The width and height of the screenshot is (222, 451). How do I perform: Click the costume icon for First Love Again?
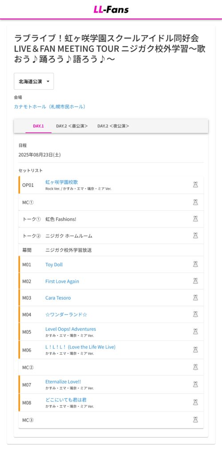point(195,281)
